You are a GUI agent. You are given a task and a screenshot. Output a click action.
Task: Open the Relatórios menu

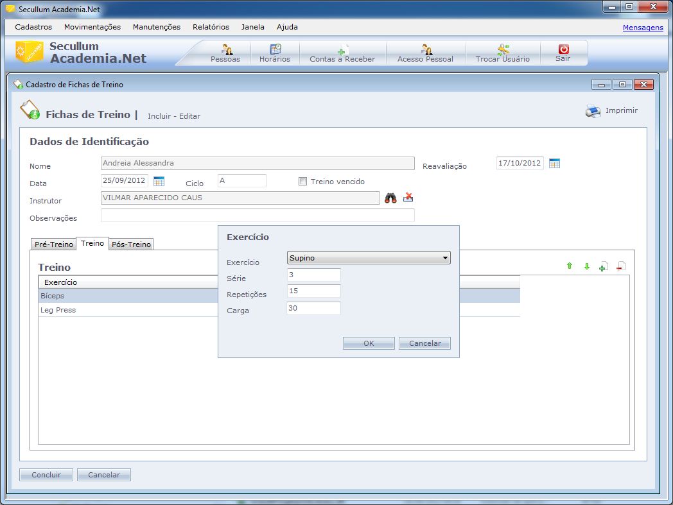tap(211, 27)
